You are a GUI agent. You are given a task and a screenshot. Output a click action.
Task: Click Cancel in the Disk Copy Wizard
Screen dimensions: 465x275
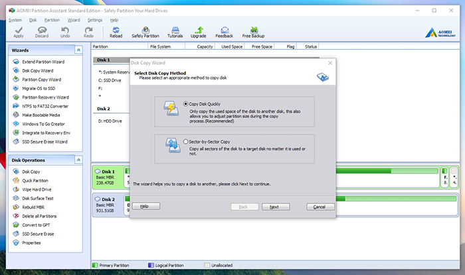click(321, 207)
